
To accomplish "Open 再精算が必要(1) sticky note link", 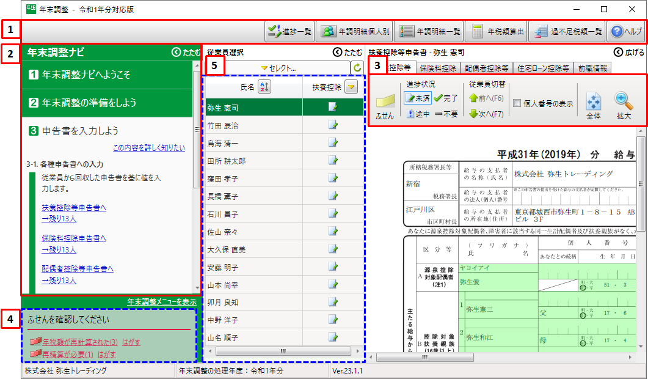I will [x=68, y=354].
